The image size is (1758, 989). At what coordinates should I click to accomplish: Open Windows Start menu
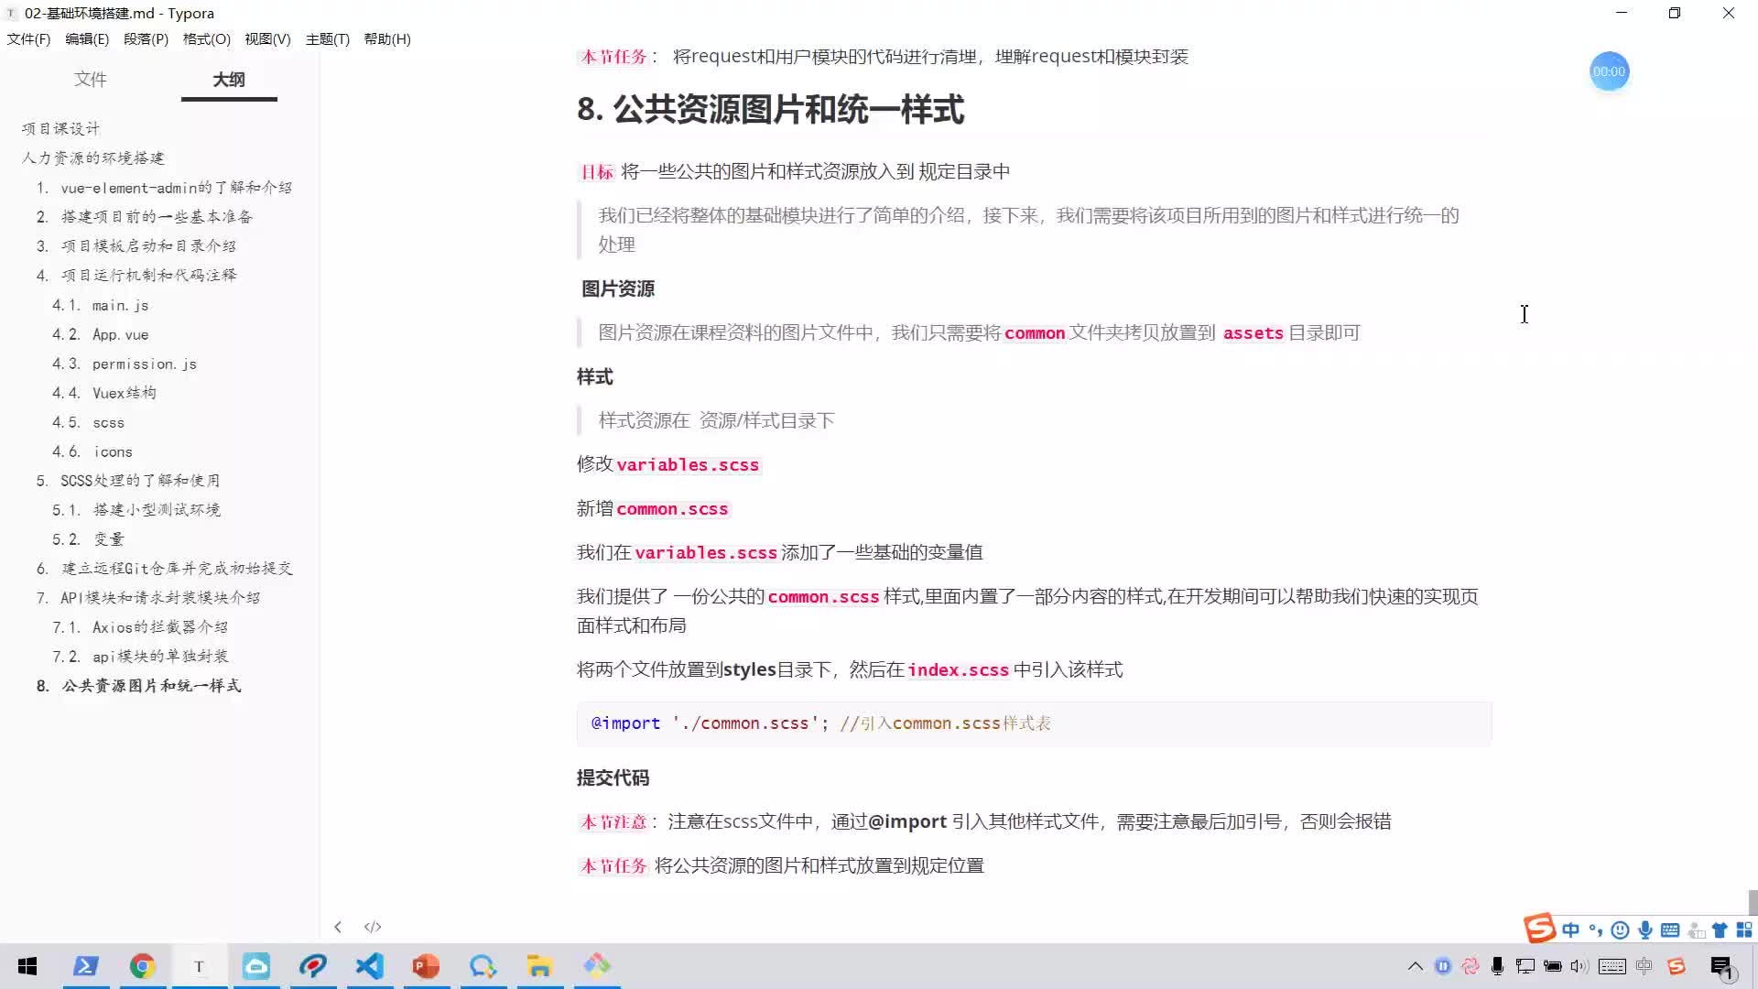coord(27,966)
